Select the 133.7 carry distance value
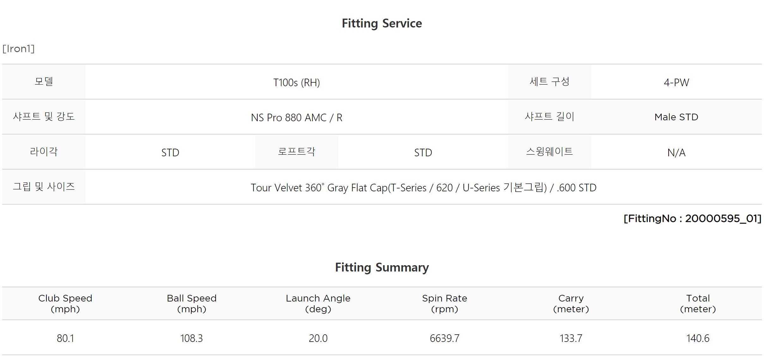The height and width of the screenshot is (364, 765). pos(571,338)
